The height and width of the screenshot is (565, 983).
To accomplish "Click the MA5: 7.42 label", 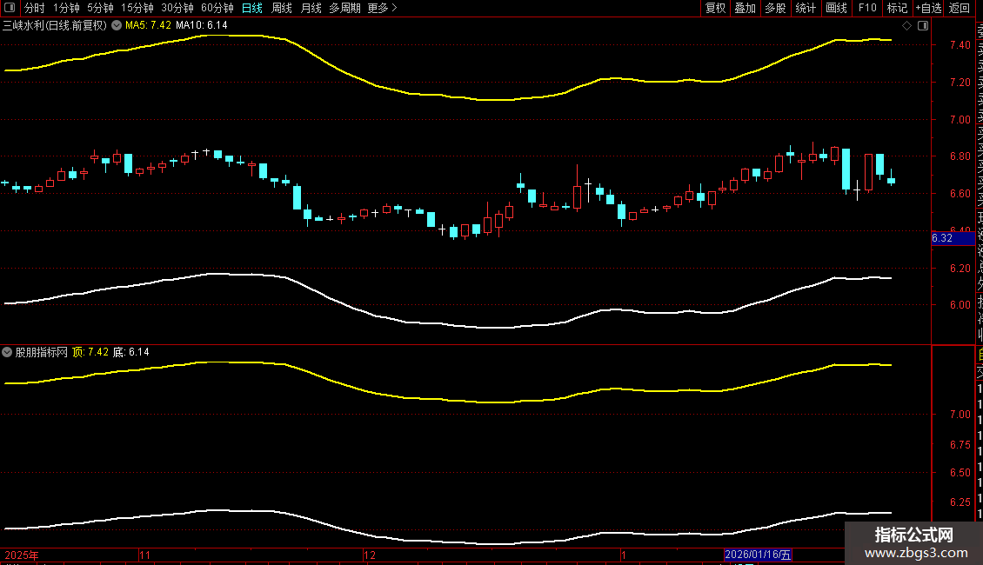I will pos(148,25).
